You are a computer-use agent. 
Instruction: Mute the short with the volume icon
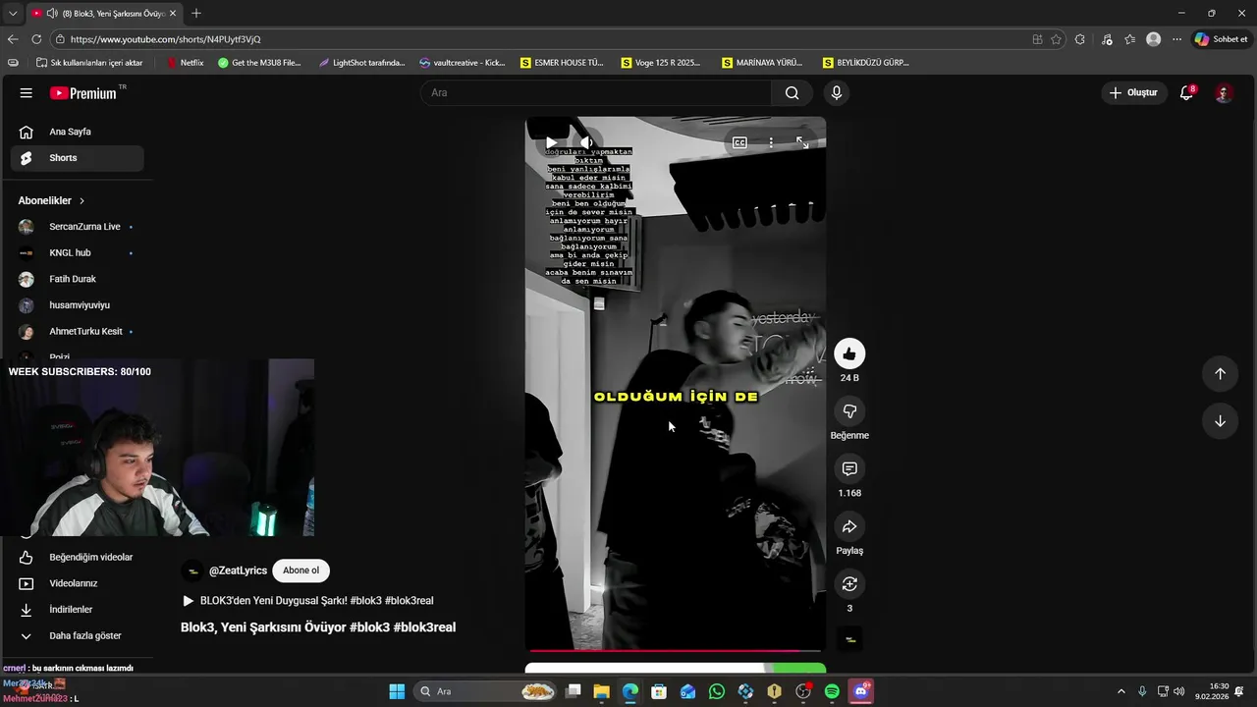point(586,143)
